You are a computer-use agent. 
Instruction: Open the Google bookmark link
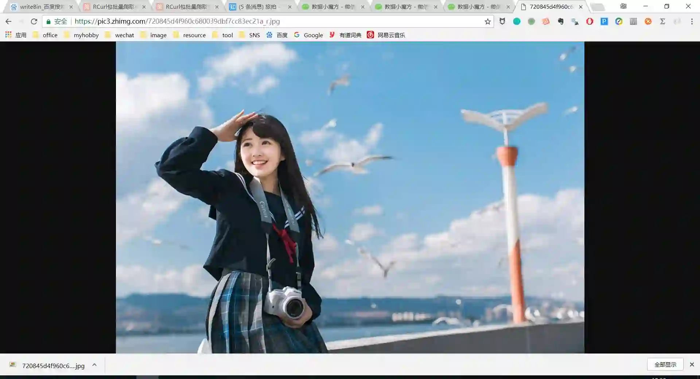(309, 35)
